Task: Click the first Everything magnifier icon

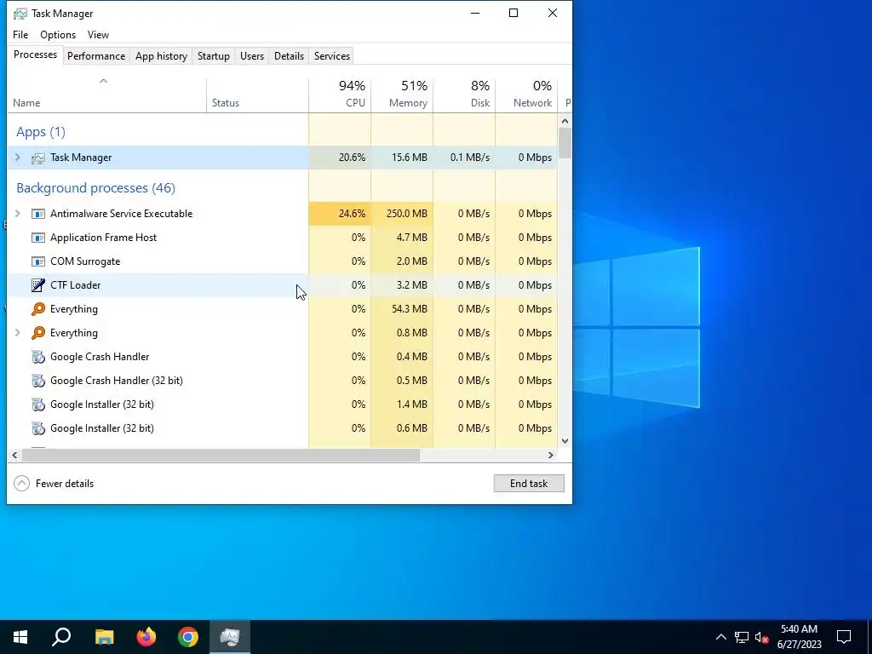Action: [x=37, y=309]
